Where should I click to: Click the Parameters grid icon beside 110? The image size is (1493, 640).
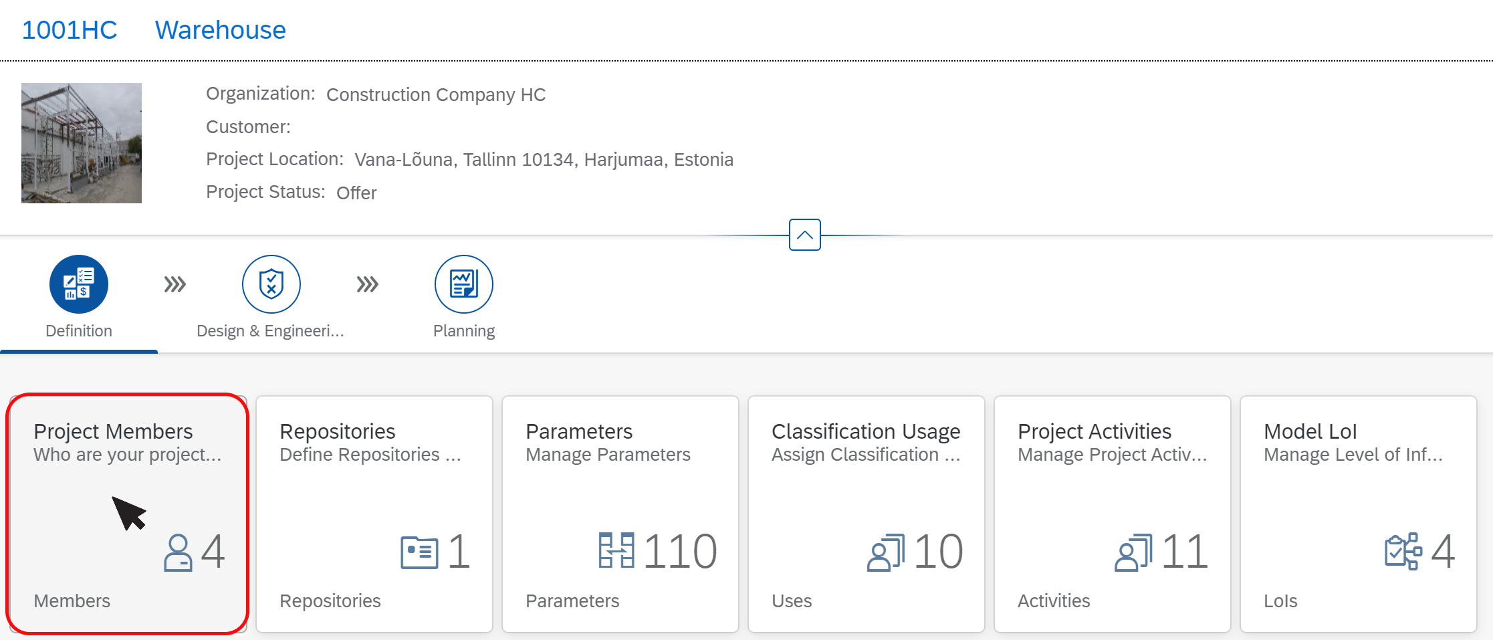(616, 550)
